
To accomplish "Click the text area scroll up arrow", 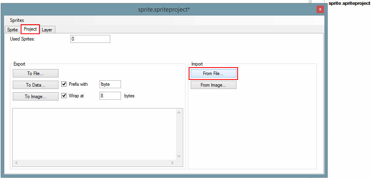I will [x=179, y=112].
